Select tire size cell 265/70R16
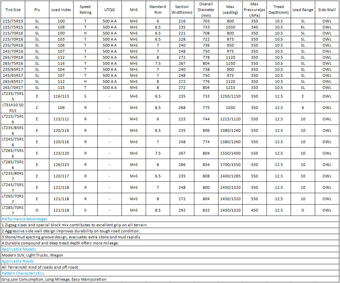This screenshot has height=283, width=340. (x=13, y=57)
